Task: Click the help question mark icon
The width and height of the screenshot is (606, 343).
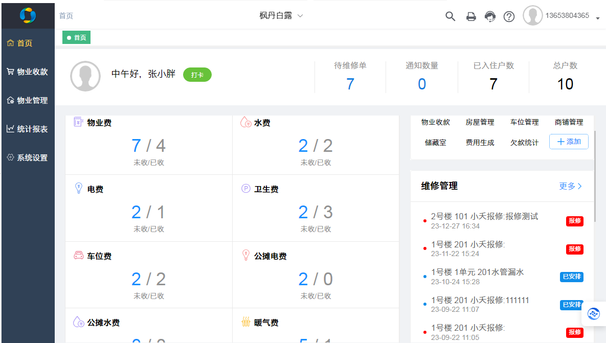Action: coord(509,16)
